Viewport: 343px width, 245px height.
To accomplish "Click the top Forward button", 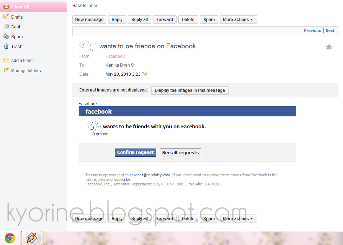I will coord(165,20).
